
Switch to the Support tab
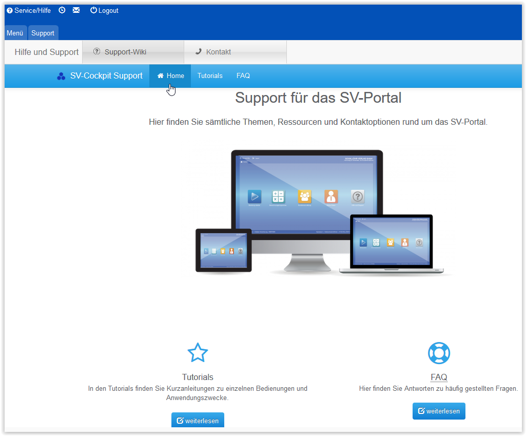point(43,33)
